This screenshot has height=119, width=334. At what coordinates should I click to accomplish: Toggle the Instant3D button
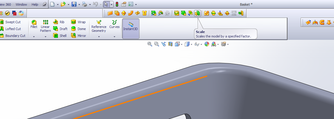(x=130, y=29)
